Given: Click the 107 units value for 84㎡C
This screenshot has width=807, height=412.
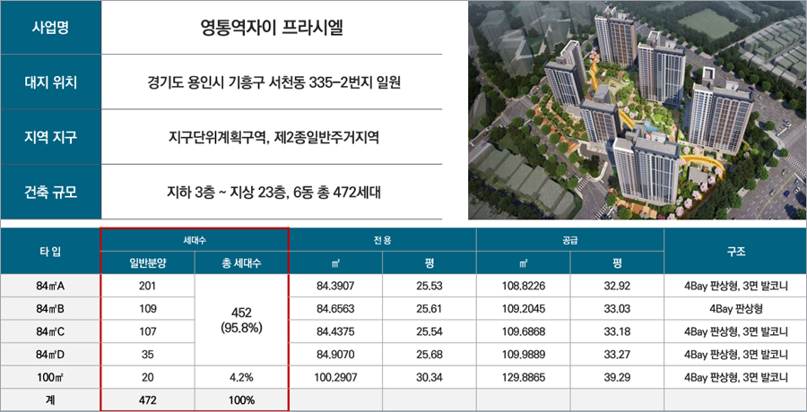Looking at the screenshot, I should click(148, 331).
